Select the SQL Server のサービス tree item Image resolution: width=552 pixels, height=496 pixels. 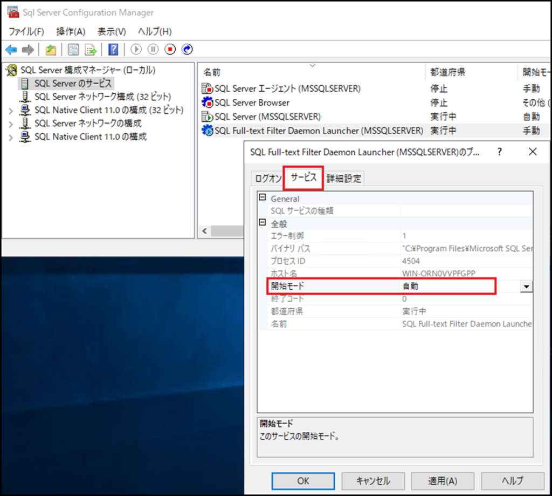point(73,84)
